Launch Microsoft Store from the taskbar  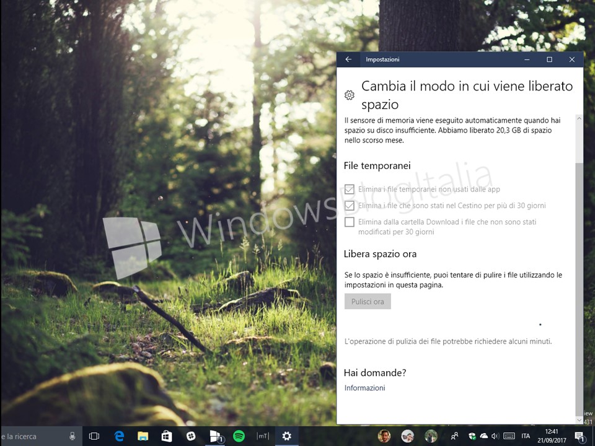(166, 436)
